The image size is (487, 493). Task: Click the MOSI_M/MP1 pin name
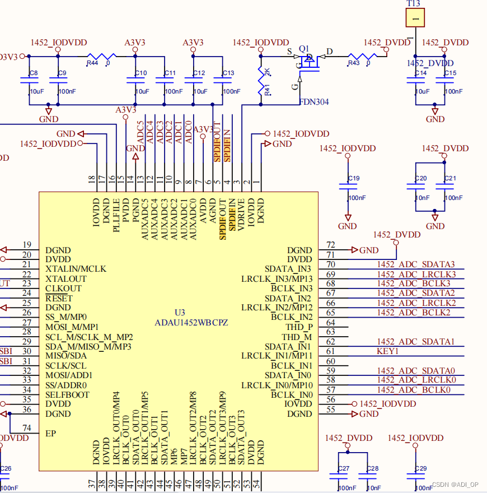(x=72, y=327)
